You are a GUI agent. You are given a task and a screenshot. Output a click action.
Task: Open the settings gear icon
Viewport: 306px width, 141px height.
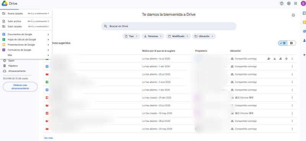click(x=289, y=3)
